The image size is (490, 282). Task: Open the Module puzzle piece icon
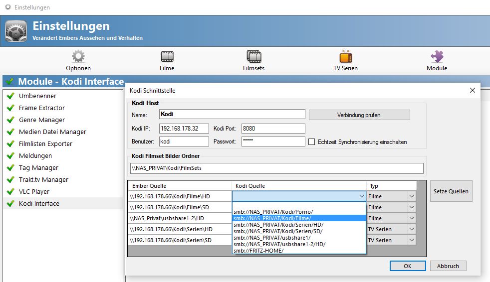click(437, 56)
